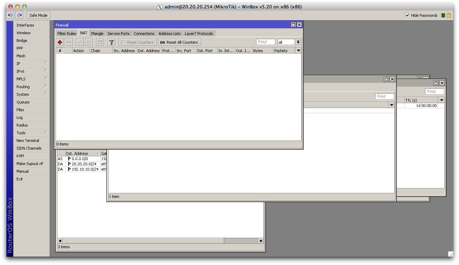Click the undo arrow icon

click(x=10, y=15)
